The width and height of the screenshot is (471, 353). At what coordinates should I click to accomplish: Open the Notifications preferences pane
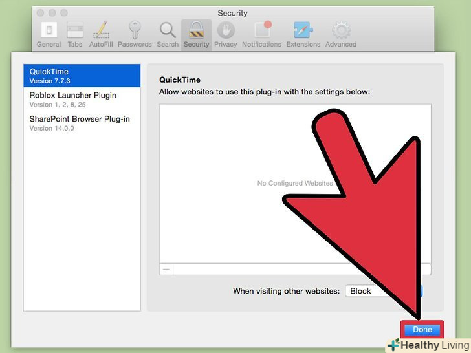coord(261,34)
